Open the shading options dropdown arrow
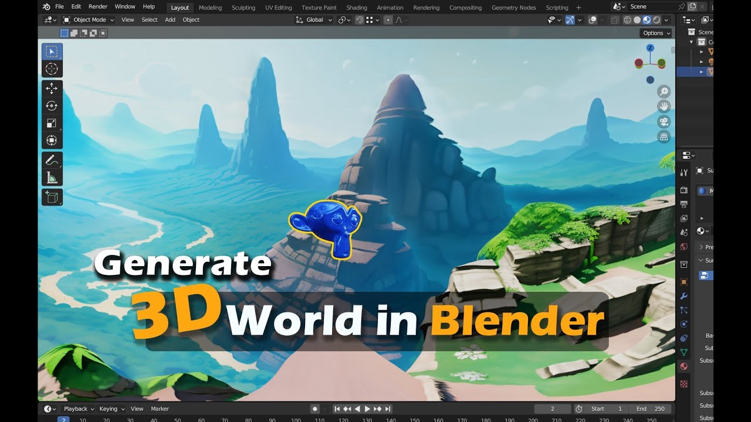The height and width of the screenshot is (422, 751). 666,19
